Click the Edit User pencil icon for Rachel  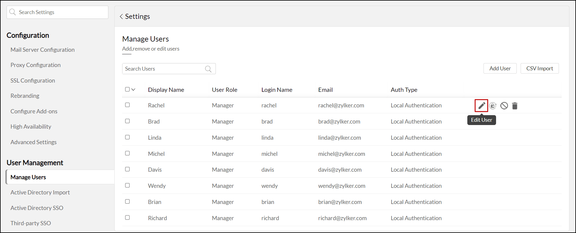(x=481, y=106)
